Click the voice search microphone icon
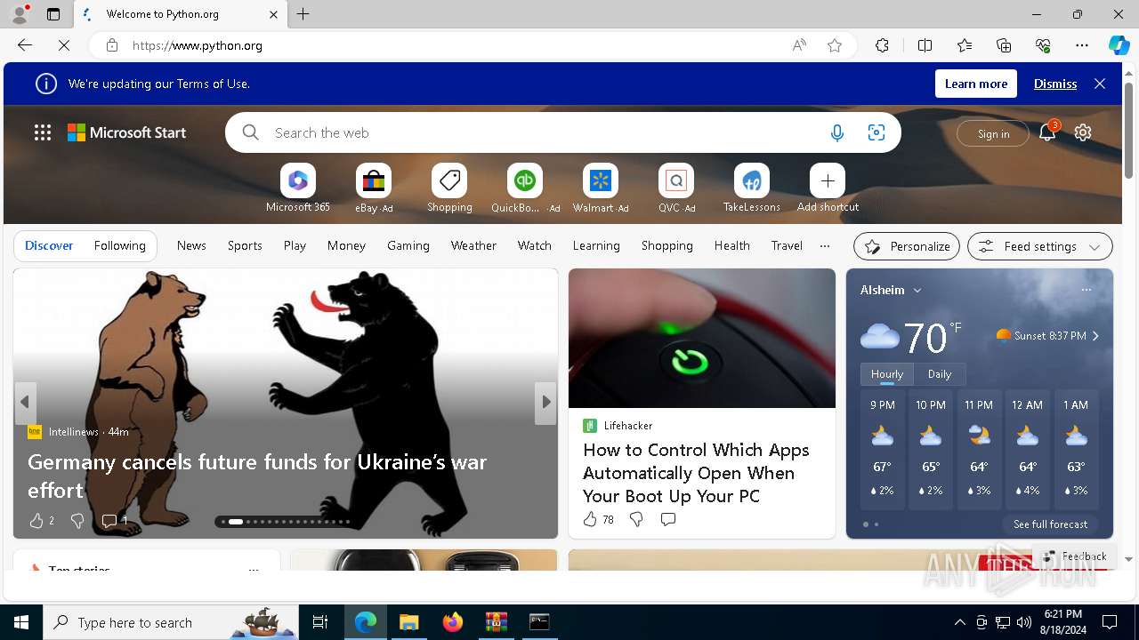This screenshot has height=640, width=1139. coord(837,132)
